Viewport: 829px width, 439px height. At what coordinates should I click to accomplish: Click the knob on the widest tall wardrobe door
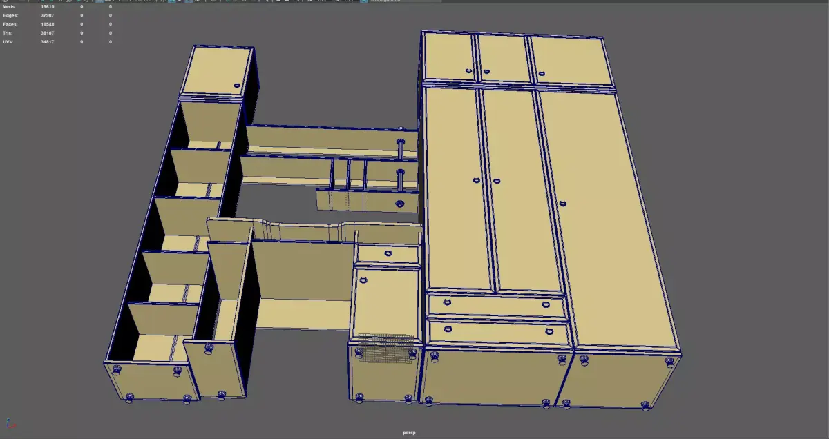click(563, 204)
